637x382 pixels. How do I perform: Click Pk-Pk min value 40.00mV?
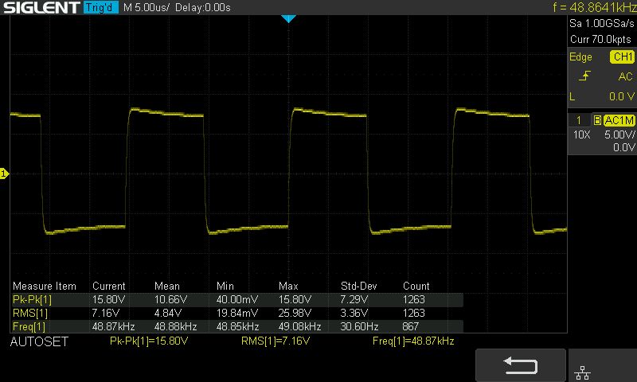tap(237, 299)
